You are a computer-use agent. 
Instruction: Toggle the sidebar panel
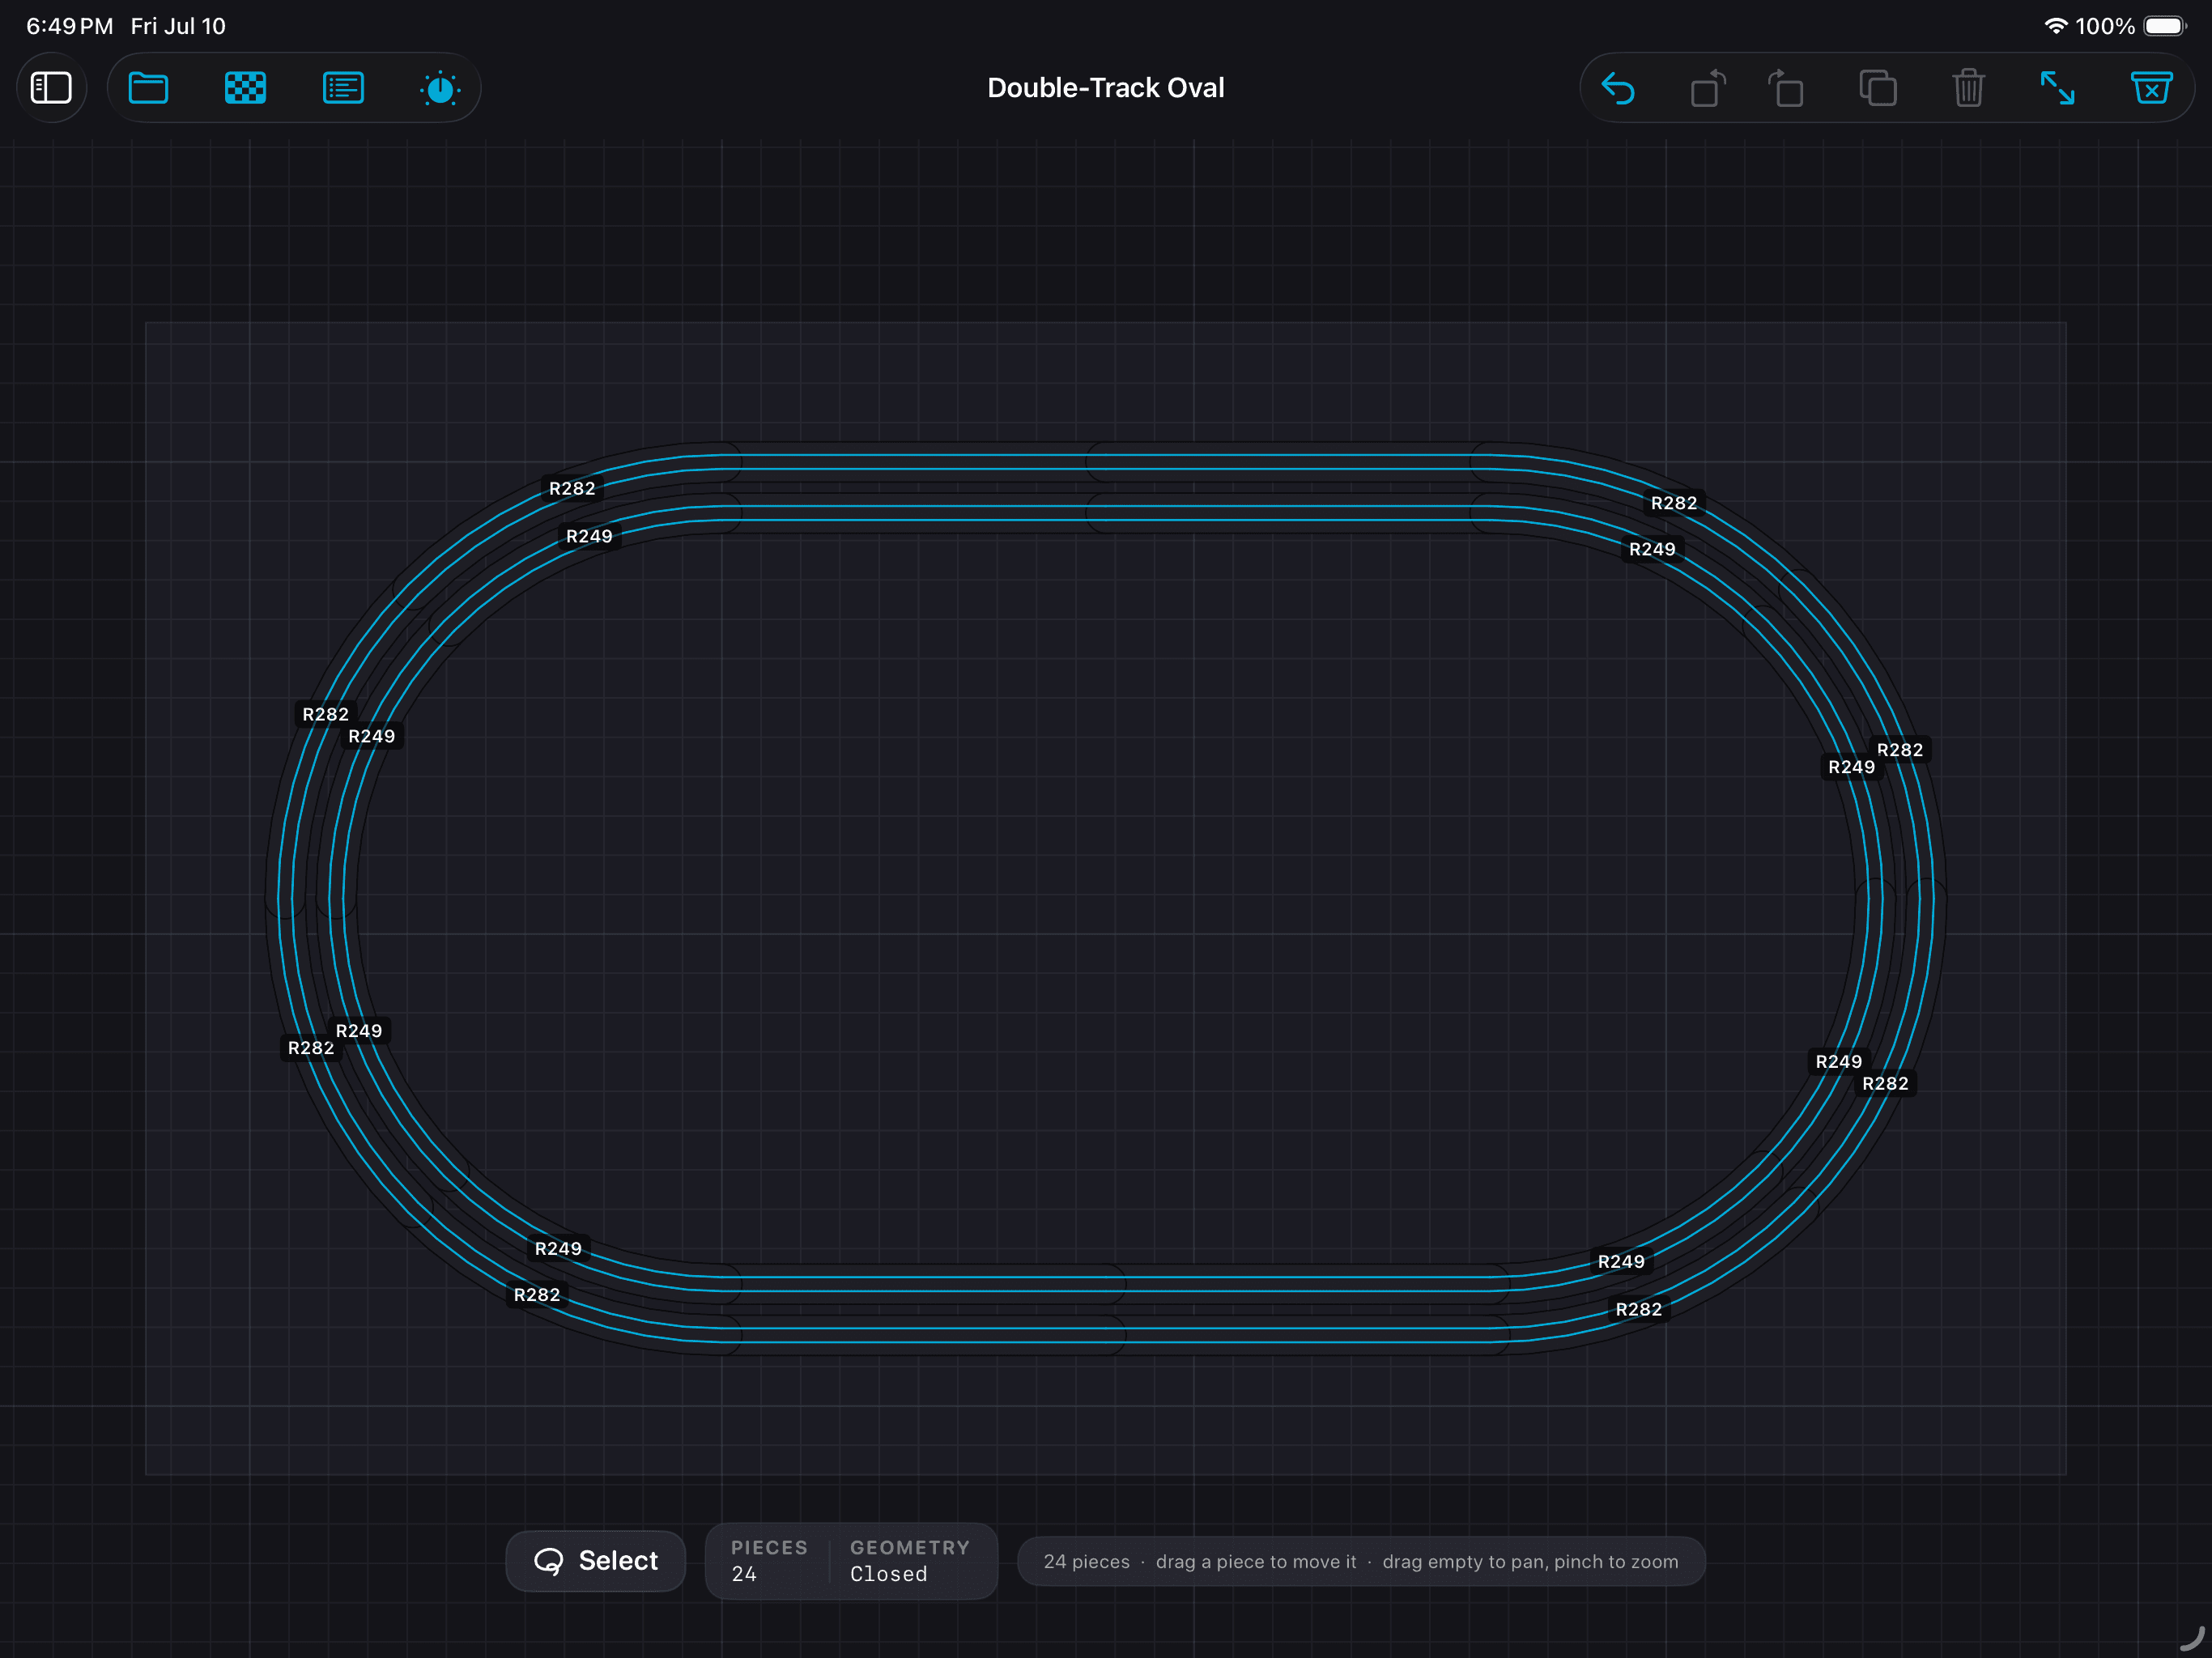[51, 88]
